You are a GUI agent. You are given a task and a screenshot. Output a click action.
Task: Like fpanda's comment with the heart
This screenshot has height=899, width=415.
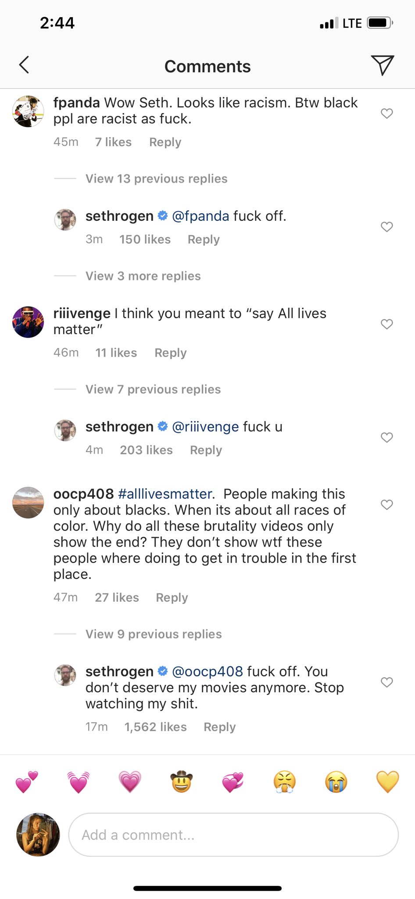tap(386, 113)
